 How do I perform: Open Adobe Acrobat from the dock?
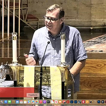68,102
